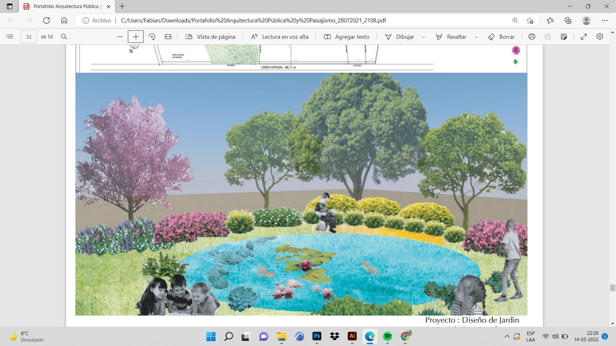Click the Save As icon
The width and height of the screenshot is (616, 346).
coord(564,37)
